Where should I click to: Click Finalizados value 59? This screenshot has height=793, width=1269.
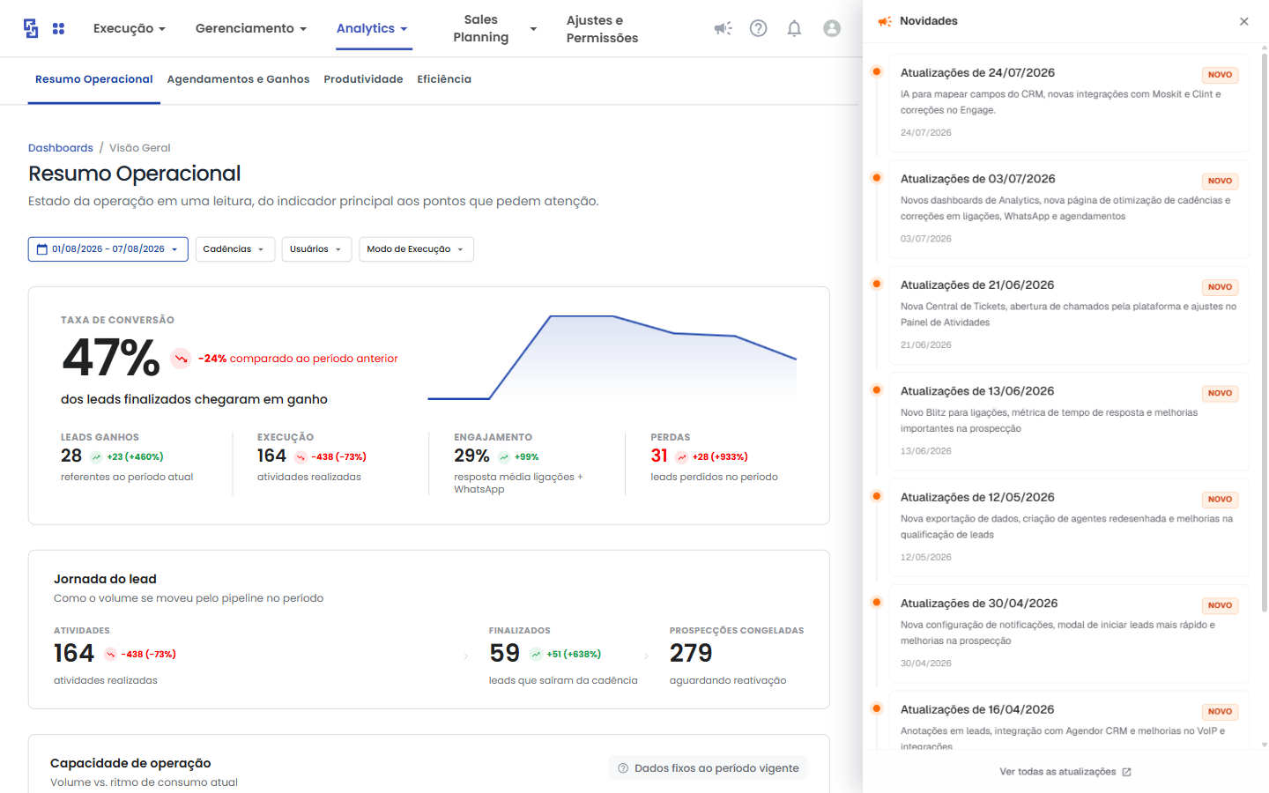coord(505,653)
